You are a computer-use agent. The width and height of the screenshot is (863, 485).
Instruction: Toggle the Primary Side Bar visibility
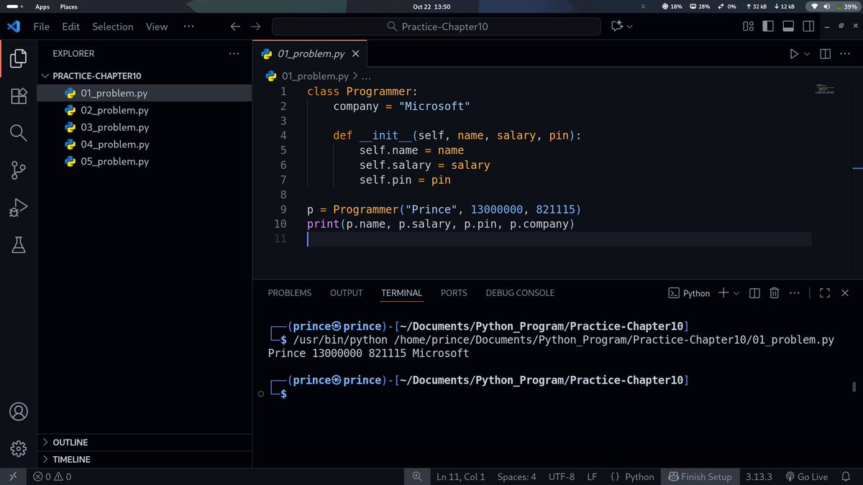[768, 26]
